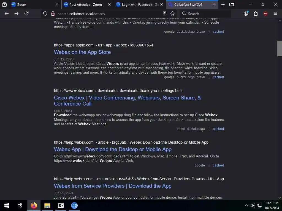The image size is (282, 211).
Task: Click the Jun 12, 2023 date text
Action: [64, 59]
